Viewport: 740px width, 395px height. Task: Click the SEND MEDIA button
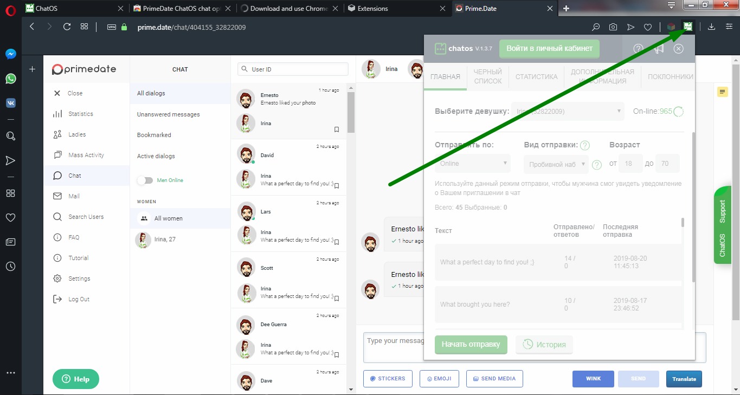click(494, 379)
